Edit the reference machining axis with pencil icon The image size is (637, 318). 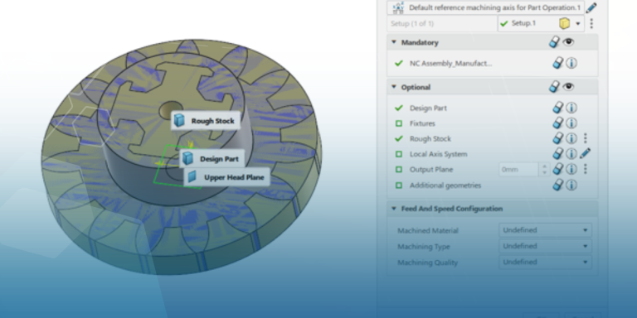[591, 7]
